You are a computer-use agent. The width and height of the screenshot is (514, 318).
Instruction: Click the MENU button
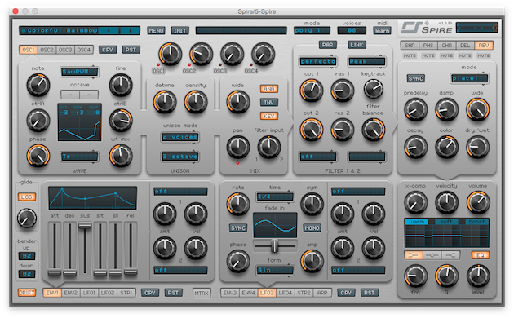click(156, 30)
